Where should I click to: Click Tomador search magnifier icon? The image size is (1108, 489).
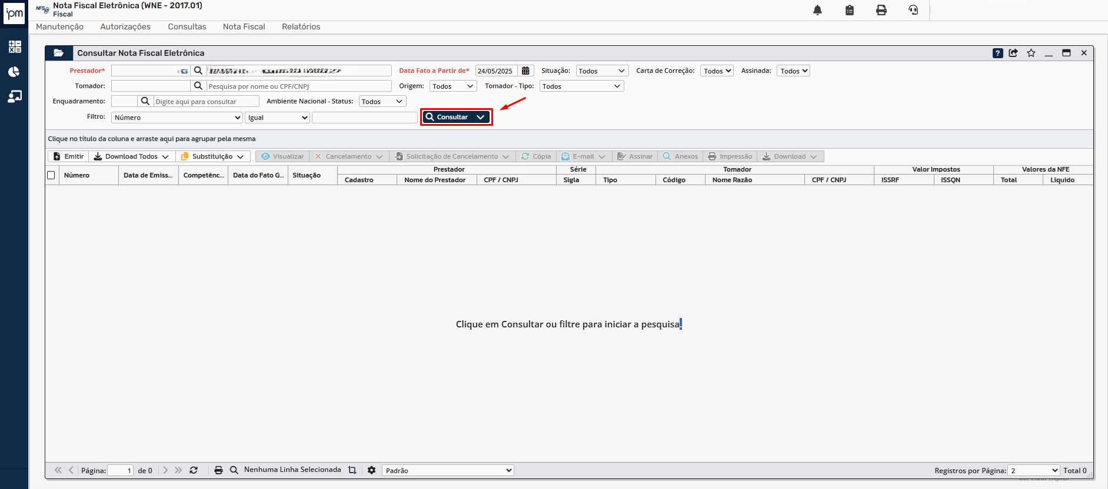198,86
